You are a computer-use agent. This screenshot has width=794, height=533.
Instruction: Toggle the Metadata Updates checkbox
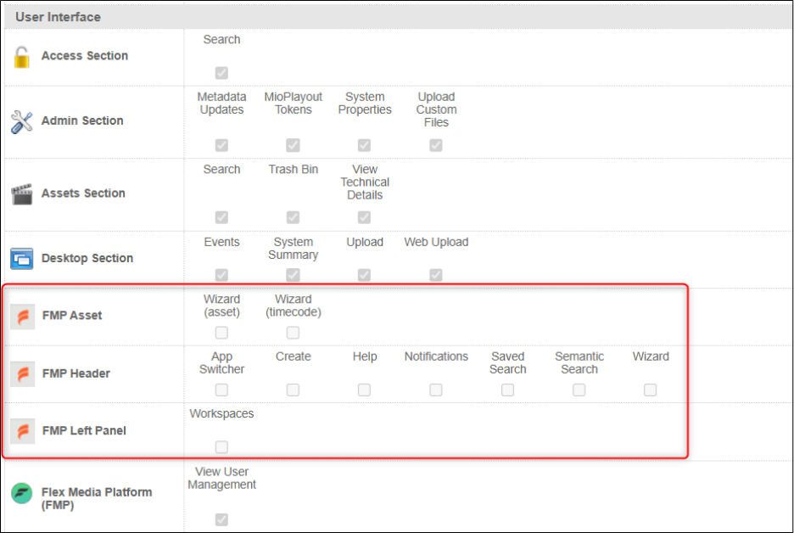tap(221, 145)
